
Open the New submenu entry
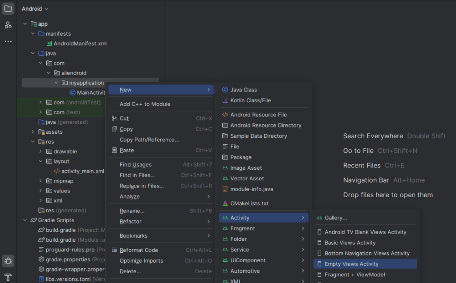pyautogui.click(x=161, y=90)
